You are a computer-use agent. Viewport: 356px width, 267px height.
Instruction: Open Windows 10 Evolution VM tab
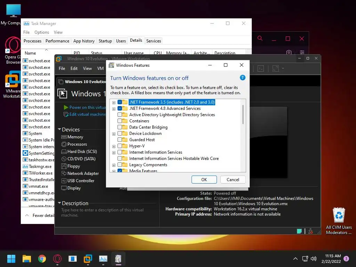tap(82, 81)
